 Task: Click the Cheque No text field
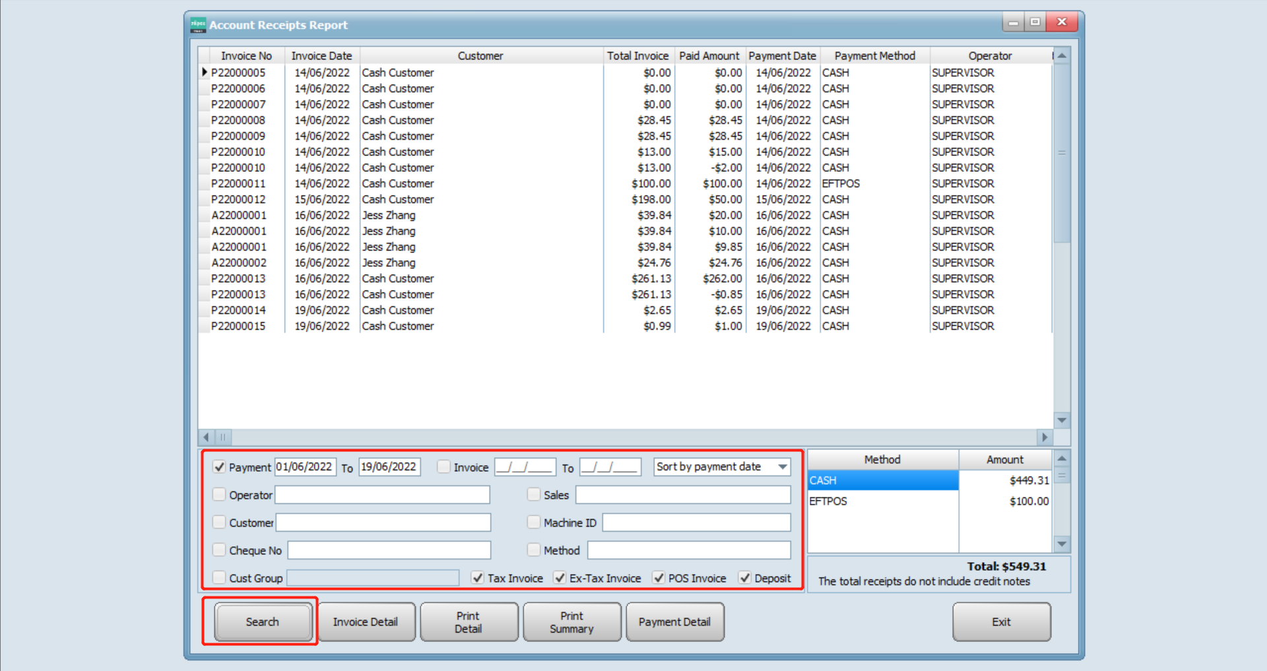point(389,550)
